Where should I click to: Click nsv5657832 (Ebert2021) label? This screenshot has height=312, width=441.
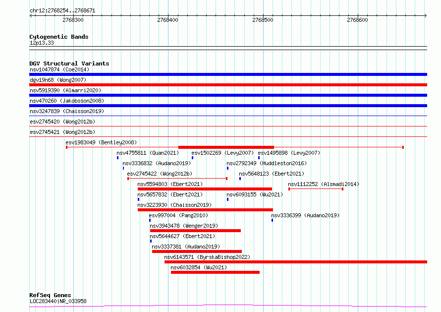tap(170, 194)
